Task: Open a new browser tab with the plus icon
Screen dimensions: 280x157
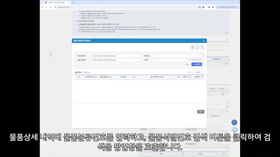Action: (x=73, y=2)
